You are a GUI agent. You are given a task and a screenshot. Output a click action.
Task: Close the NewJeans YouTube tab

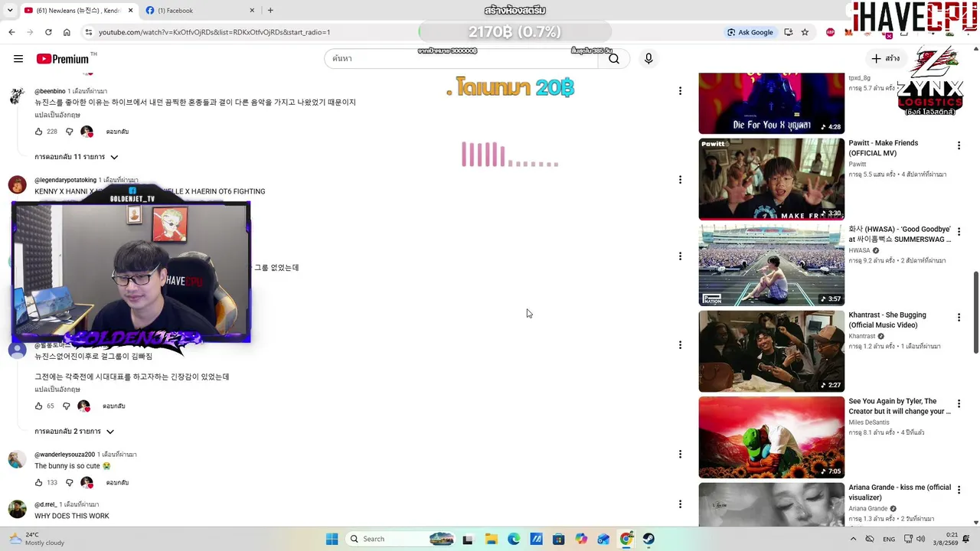tap(130, 11)
